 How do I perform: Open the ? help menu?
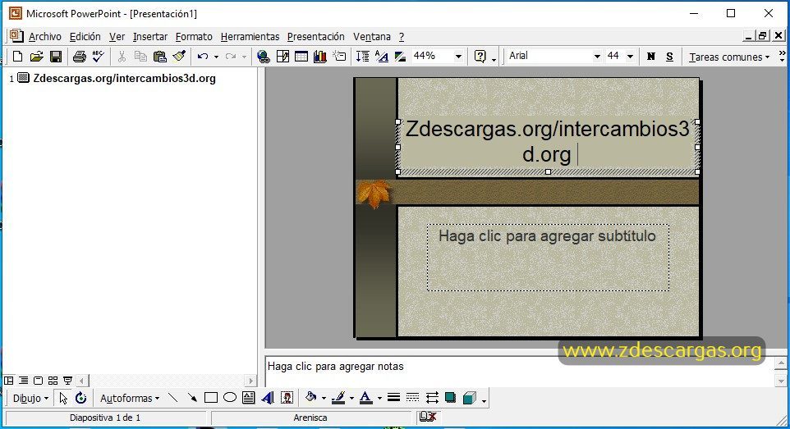coord(402,37)
